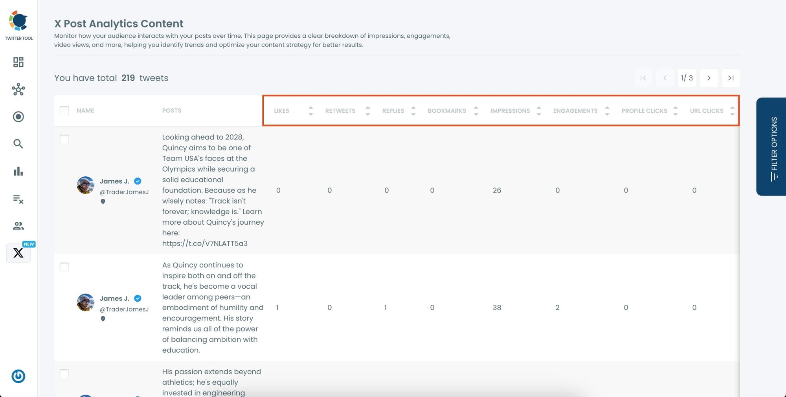
Task: Select the bar chart analytics icon
Action: click(x=18, y=171)
